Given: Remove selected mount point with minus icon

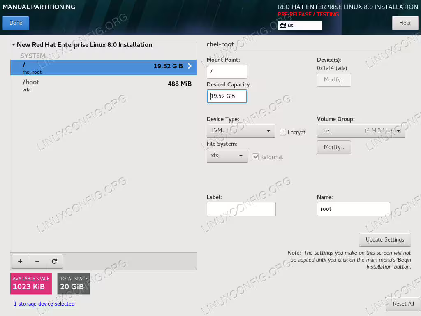Looking at the screenshot, I should click(37, 261).
